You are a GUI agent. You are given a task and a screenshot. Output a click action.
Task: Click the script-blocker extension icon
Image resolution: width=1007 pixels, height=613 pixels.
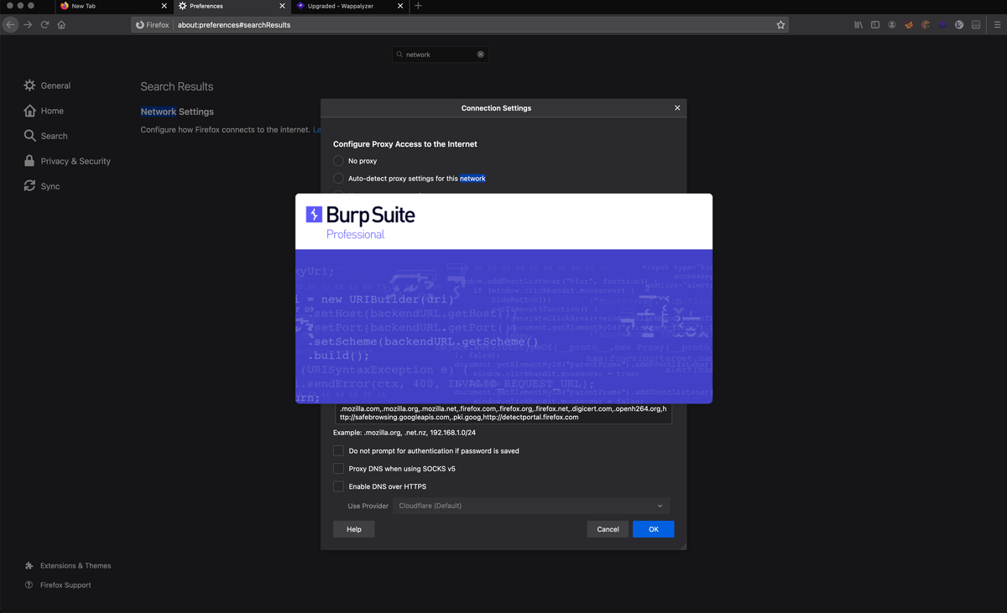click(909, 24)
